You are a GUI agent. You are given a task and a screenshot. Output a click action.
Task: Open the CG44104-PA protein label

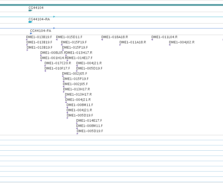pyautogui.click(x=41, y=31)
